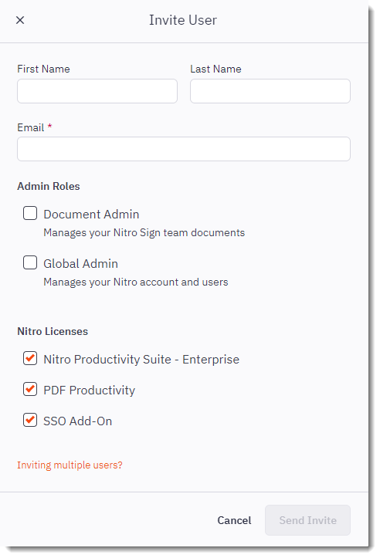Close the Invite User dialog with the X icon
This screenshot has height=558, width=380.
pos(20,20)
